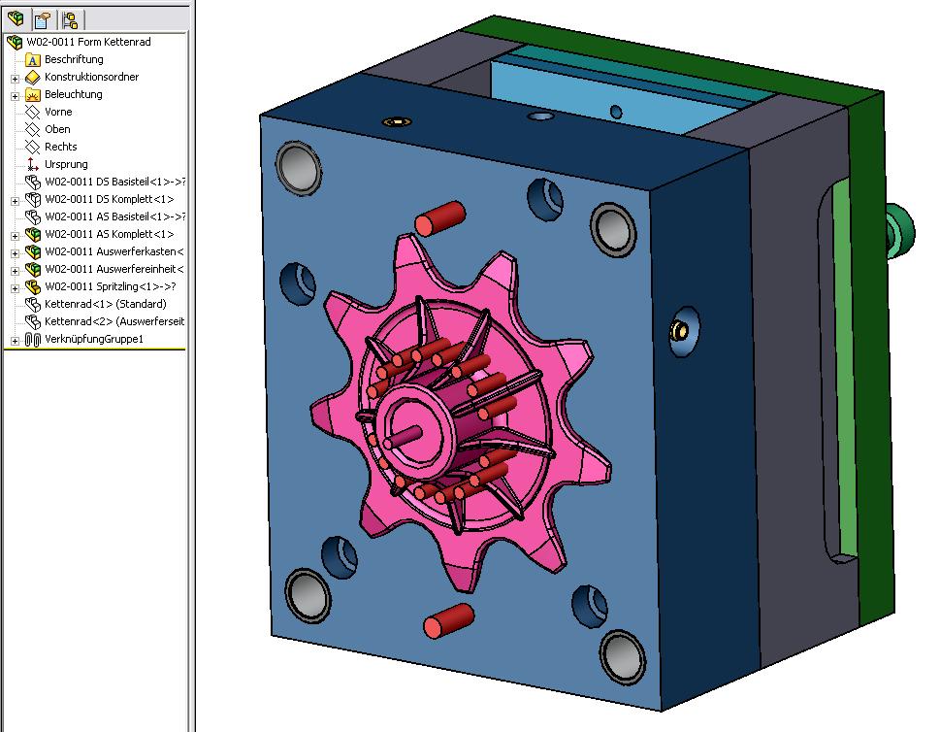The height and width of the screenshot is (732, 940).
Task: Click the Beleuchtung folder icon
Action: click(33, 94)
